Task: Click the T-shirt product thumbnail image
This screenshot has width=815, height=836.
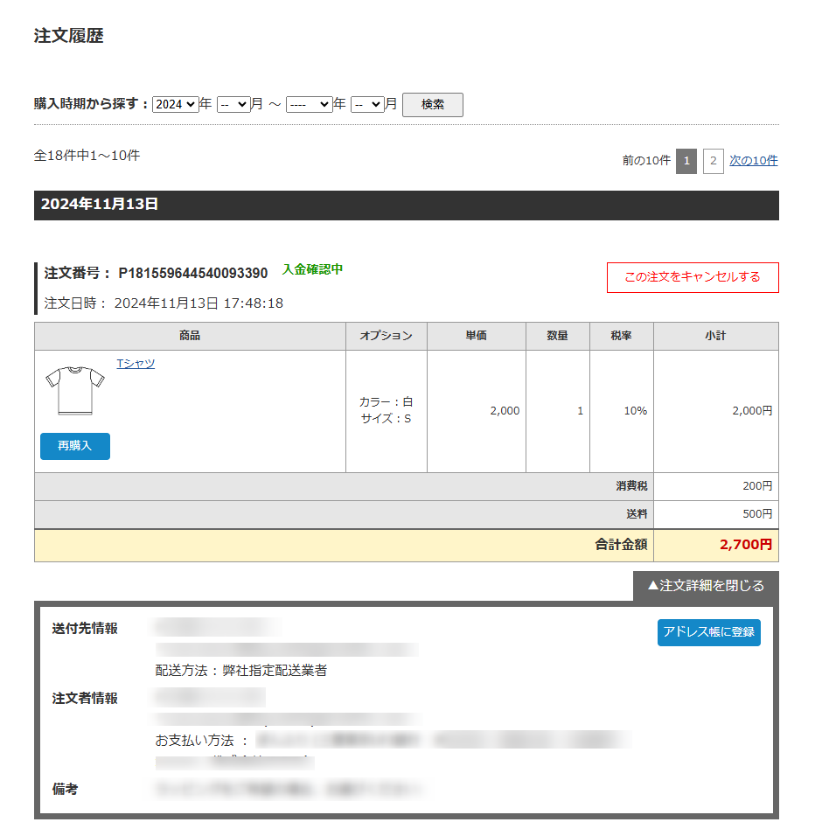Action: pyautogui.click(x=75, y=391)
